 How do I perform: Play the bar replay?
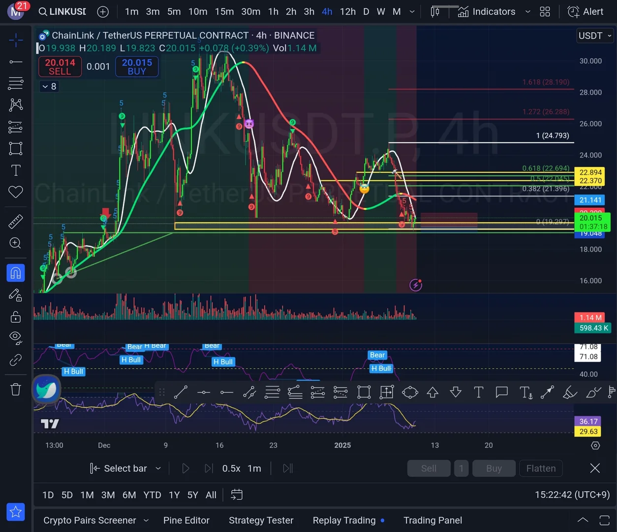coord(185,468)
